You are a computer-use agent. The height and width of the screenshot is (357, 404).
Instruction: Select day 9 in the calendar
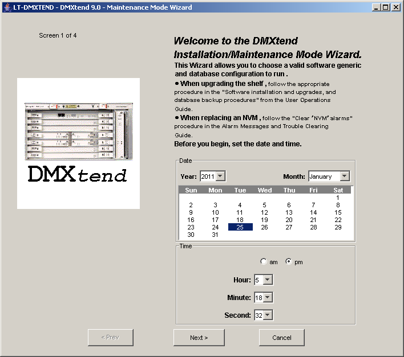[191, 212]
